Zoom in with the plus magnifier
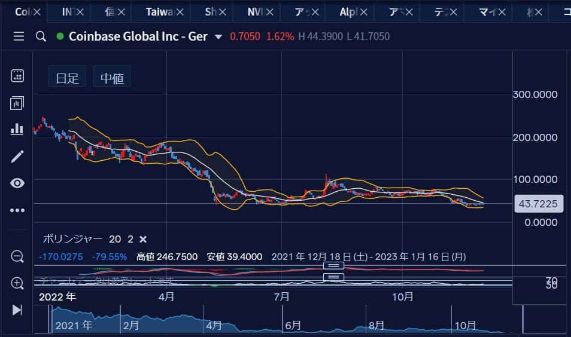Screen dimensions: 571x337 click(17, 283)
